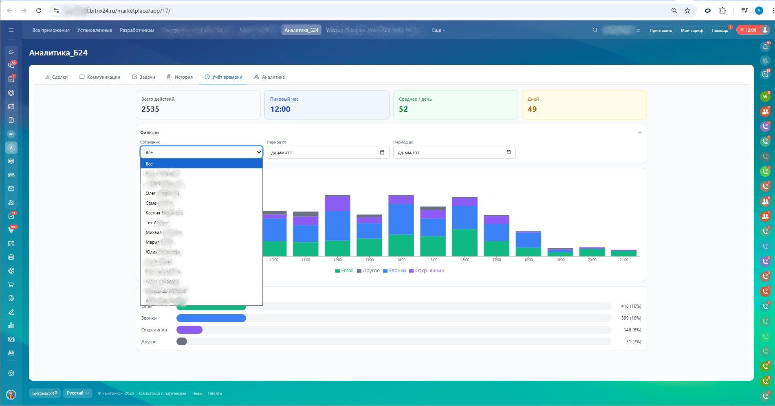Toggle the Откр. линии legend series
The width and height of the screenshot is (775, 406).
pyautogui.click(x=427, y=271)
